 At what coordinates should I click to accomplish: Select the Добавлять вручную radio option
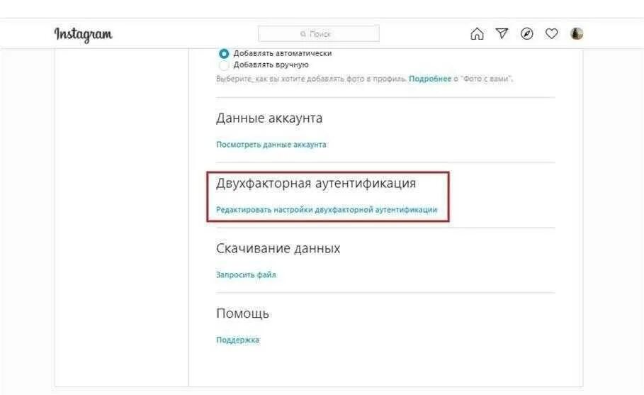[224, 65]
